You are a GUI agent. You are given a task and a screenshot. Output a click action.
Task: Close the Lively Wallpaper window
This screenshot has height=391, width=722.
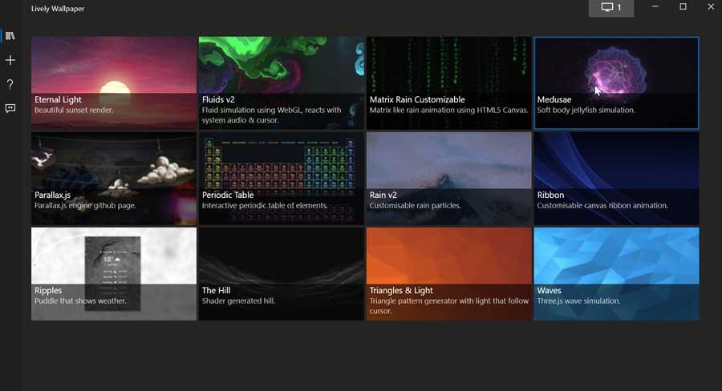click(x=711, y=6)
